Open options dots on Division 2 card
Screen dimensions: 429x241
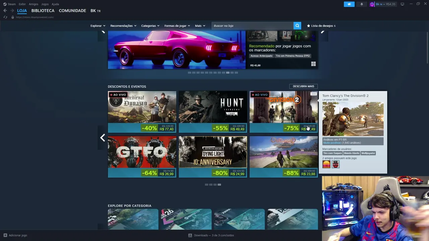point(313,94)
